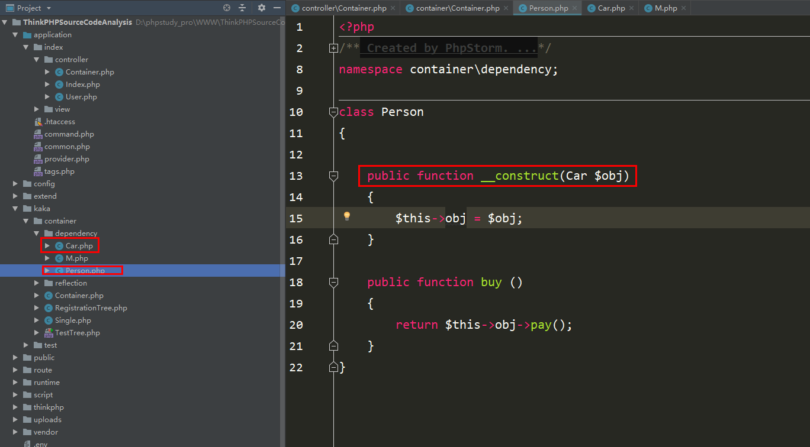The height and width of the screenshot is (447, 810).
Task: Select Car.php in dependency folder
Action: point(79,246)
